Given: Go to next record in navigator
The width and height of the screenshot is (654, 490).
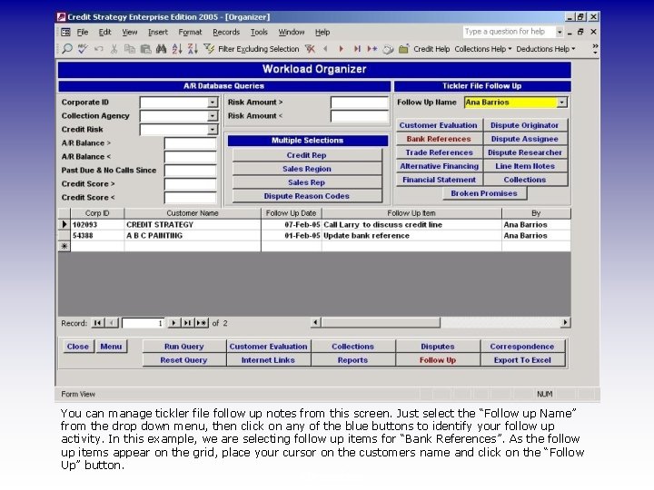Looking at the screenshot, I should [x=173, y=323].
